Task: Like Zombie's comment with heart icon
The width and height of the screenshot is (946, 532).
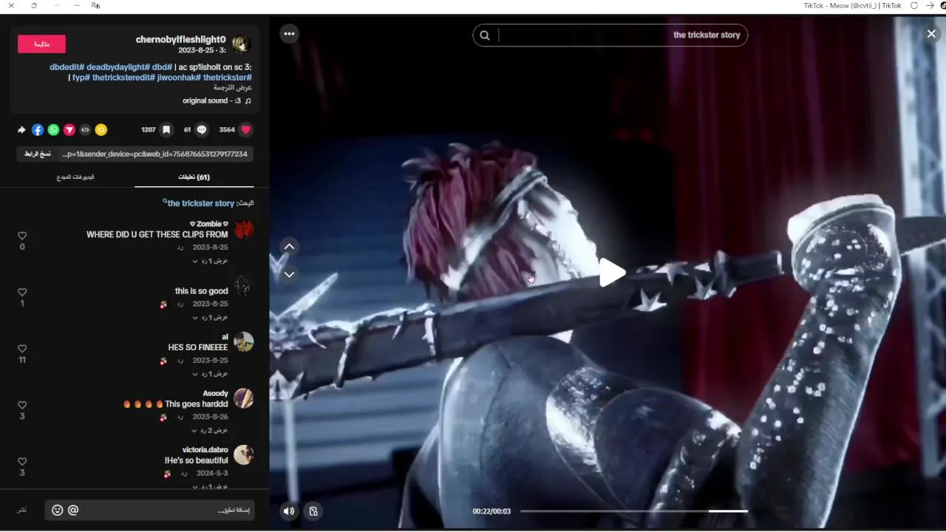Action: pyautogui.click(x=22, y=236)
